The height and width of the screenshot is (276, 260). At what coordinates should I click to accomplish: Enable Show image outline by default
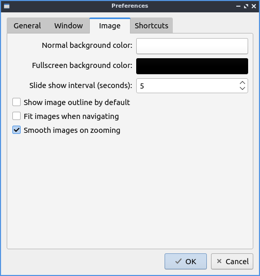pos(17,102)
